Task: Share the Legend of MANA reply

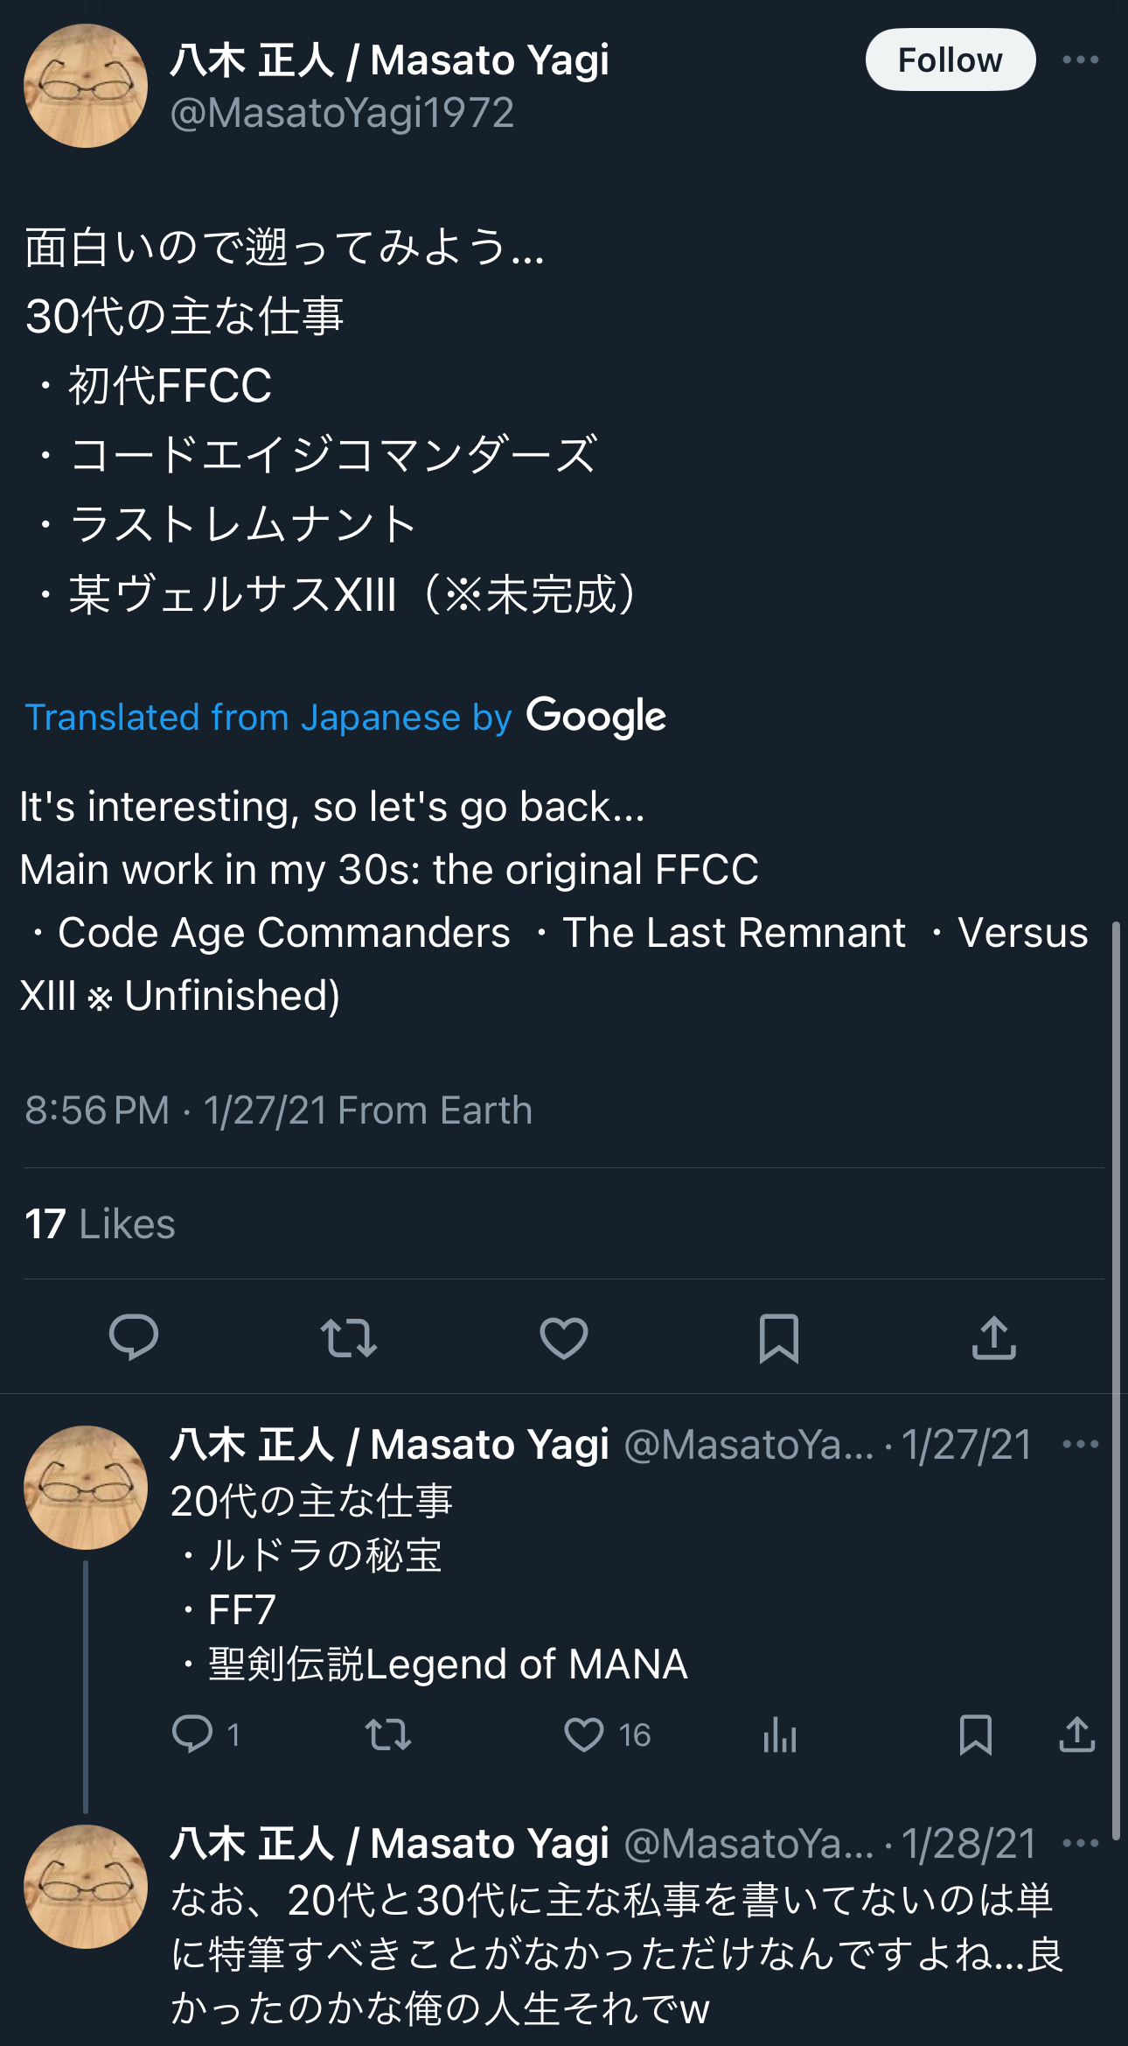Action: click(1077, 1734)
